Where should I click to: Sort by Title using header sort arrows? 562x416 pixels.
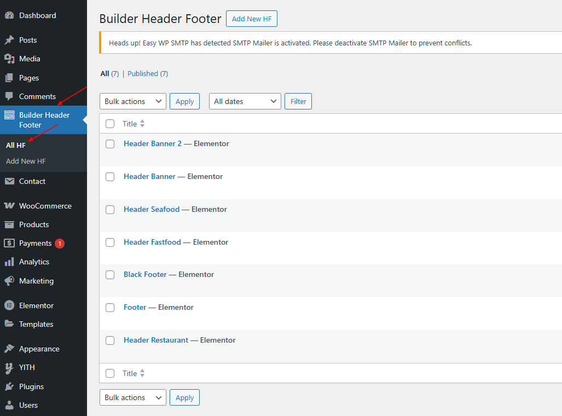pos(142,124)
